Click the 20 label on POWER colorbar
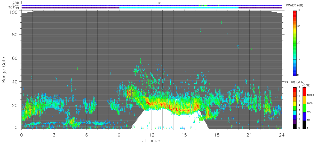317x146 pixels. coord(299,42)
